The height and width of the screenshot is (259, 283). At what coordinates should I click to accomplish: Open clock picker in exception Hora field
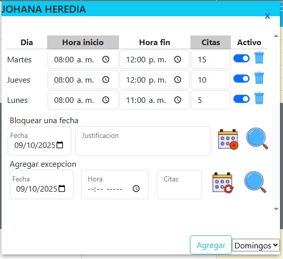136,189
